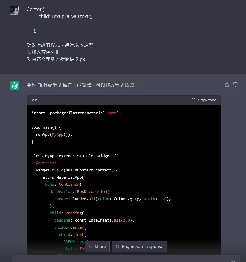The width and height of the screenshot is (246, 262).
Task: Click the 'class MyApp extends StatelessWidget' line
Action: (74, 156)
